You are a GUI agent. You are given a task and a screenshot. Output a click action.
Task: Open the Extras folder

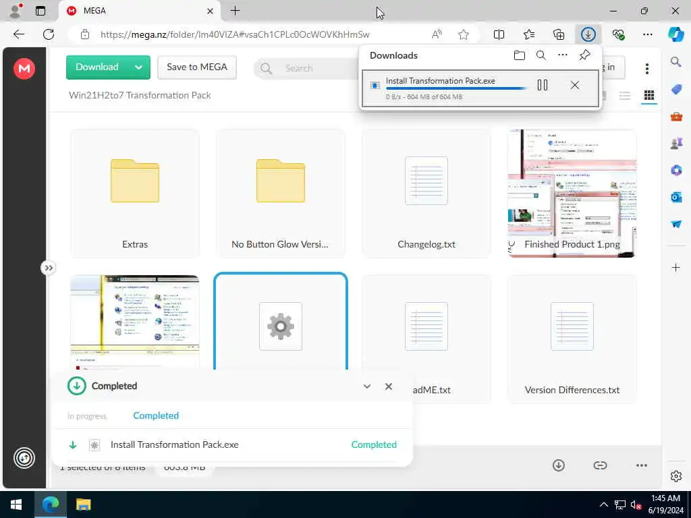point(135,194)
